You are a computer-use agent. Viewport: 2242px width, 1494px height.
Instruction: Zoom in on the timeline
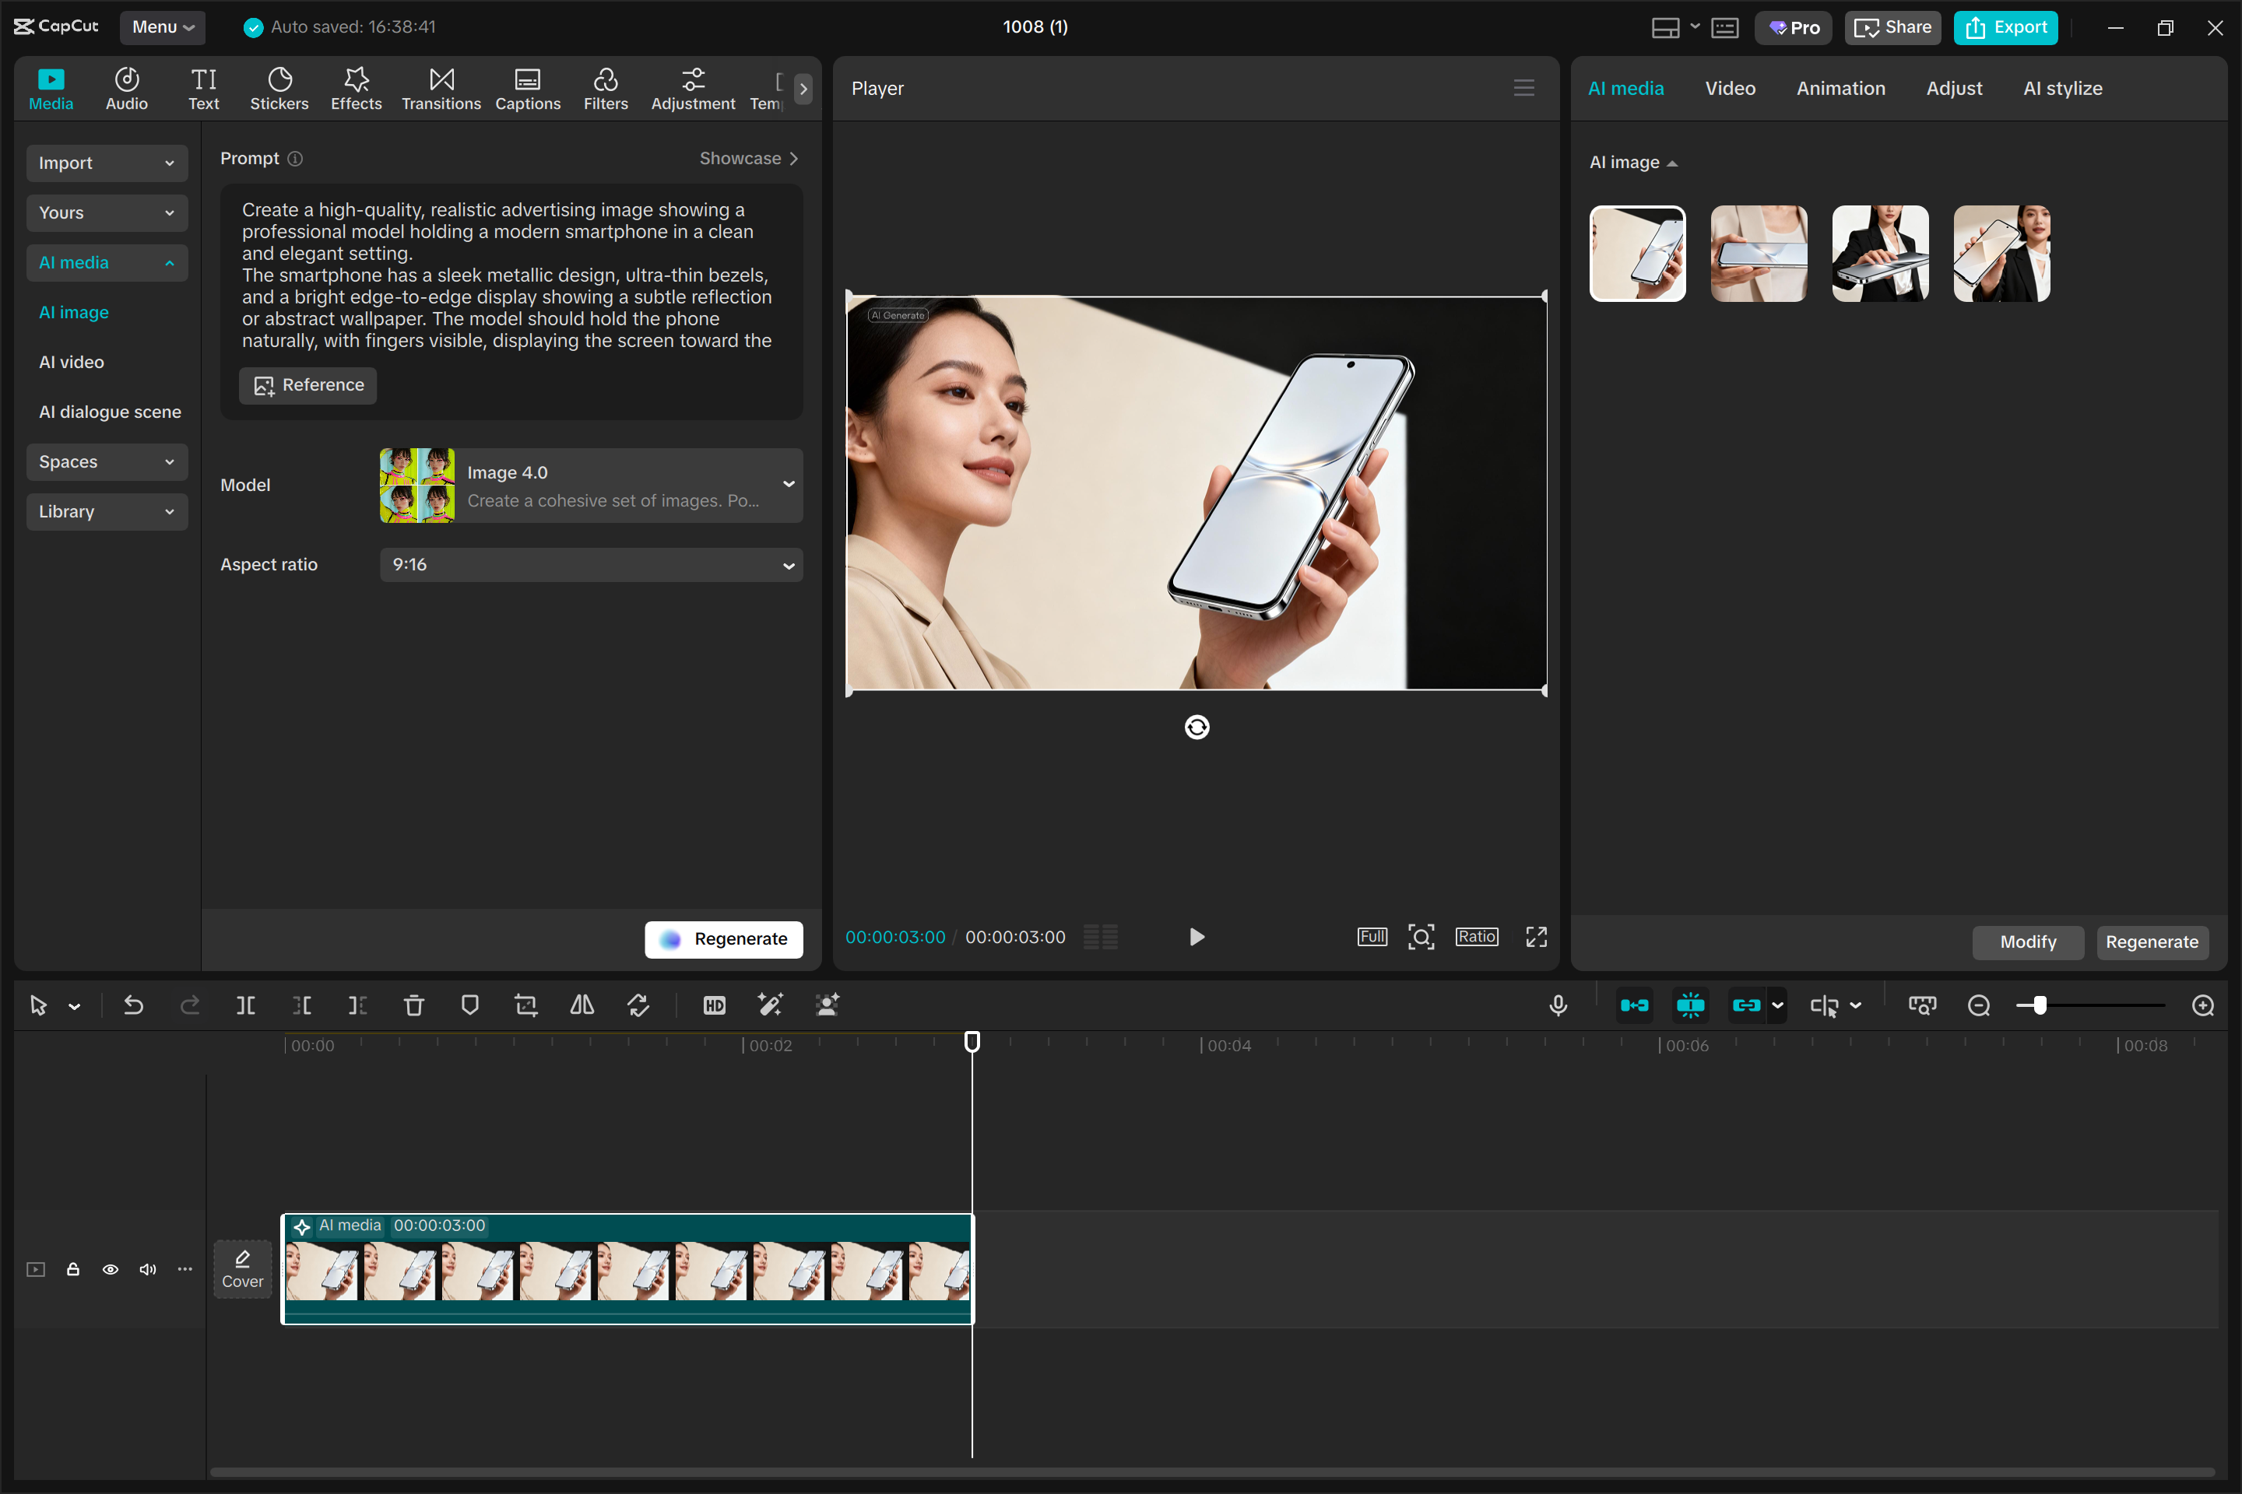coord(2203,1005)
